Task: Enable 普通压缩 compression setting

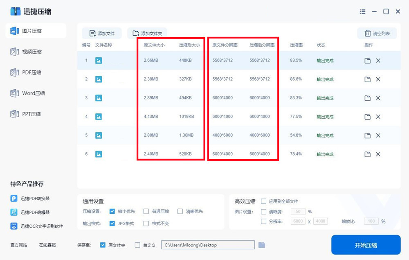Action: coord(146,212)
